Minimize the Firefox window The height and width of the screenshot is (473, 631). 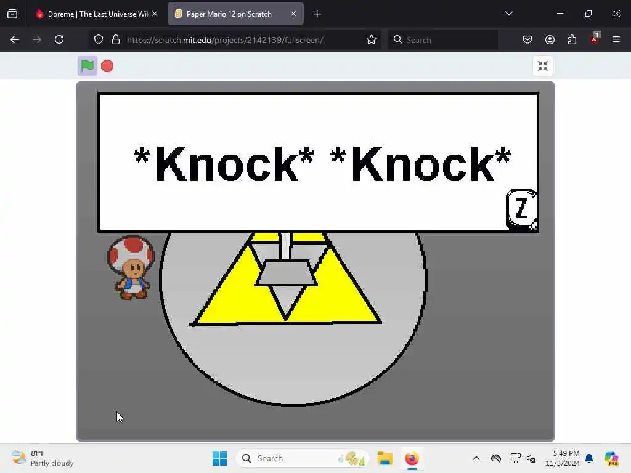(x=560, y=14)
